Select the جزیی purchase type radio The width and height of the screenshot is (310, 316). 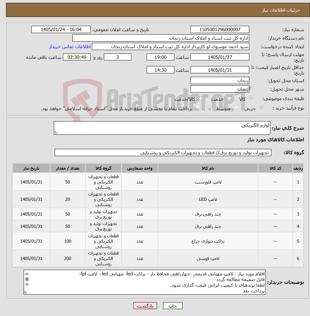click(x=262, y=108)
